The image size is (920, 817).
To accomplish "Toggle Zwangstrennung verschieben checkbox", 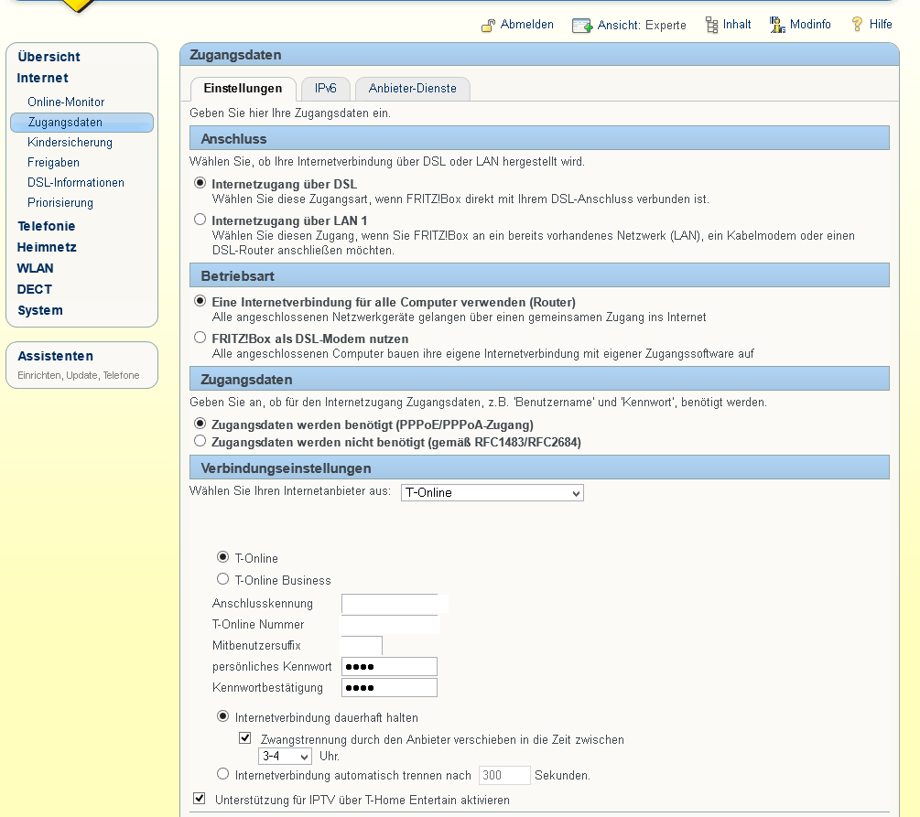I will coord(245,737).
